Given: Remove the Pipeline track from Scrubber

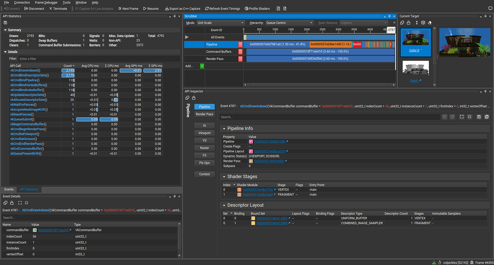Looking at the screenshot, I should point(240,44).
